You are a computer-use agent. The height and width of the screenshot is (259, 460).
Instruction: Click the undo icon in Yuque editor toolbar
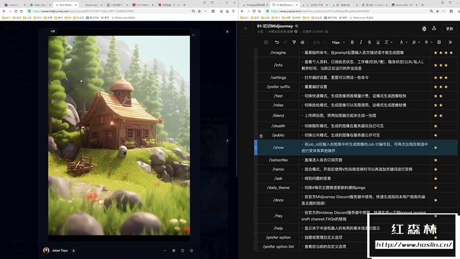(x=277, y=42)
